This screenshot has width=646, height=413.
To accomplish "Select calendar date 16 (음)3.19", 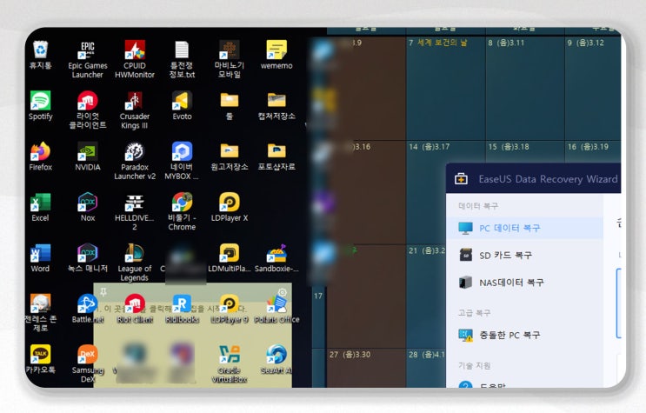I will click(592, 151).
